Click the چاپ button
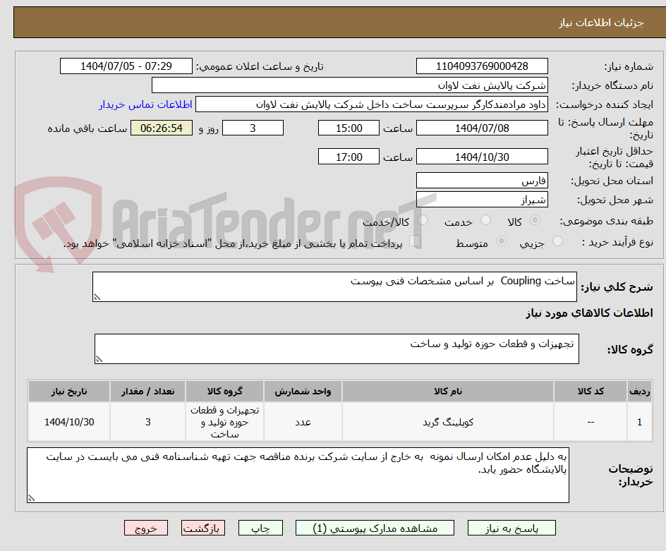The width and height of the screenshot is (666, 551). coord(260,528)
